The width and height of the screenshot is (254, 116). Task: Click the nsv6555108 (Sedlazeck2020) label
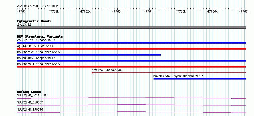(x=39, y=52)
